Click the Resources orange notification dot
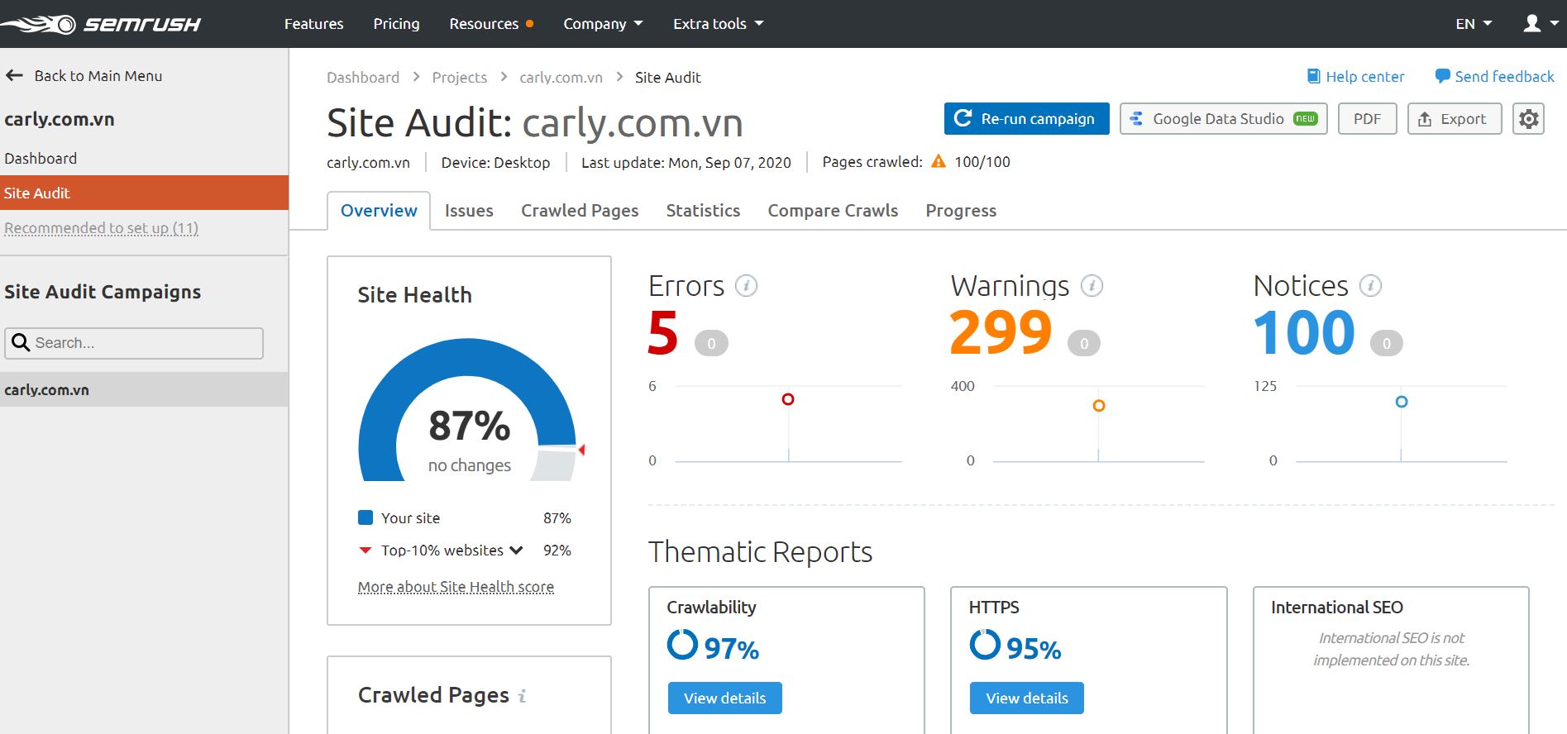 (x=529, y=24)
